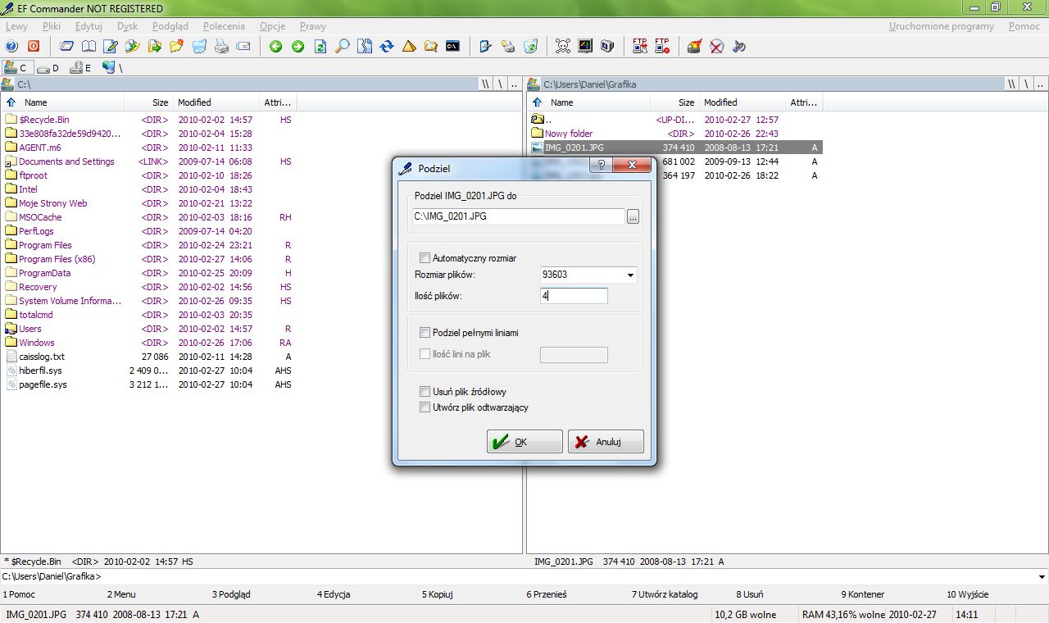Select the Documents and Settings link row
This screenshot has width=1049, height=623.
[148, 161]
